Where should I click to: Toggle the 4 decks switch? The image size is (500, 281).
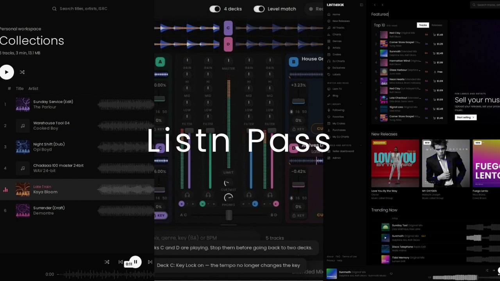pos(215,9)
